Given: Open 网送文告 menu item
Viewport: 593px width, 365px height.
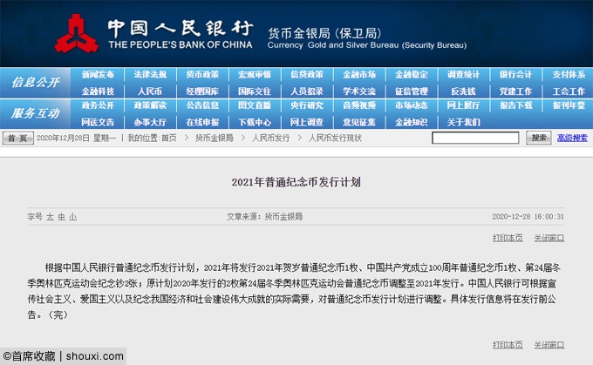Looking at the screenshot, I should coord(98,122).
